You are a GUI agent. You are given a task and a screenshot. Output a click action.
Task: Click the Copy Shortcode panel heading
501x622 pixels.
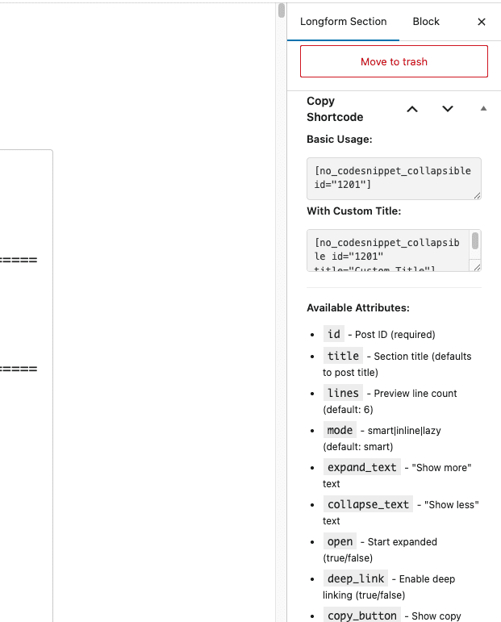pos(335,109)
